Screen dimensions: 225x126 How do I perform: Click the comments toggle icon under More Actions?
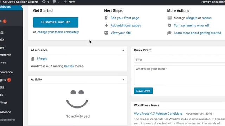pos(169,25)
